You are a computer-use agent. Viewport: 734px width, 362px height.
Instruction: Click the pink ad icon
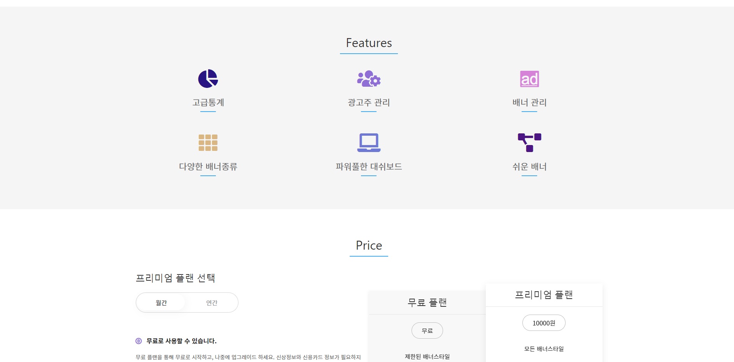click(x=529, y=79)
